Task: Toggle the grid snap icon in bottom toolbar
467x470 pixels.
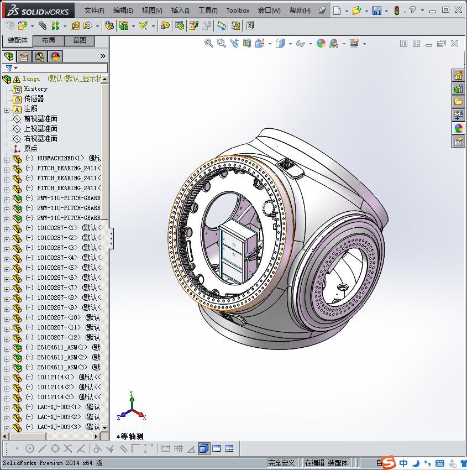Action: (179, 449)
